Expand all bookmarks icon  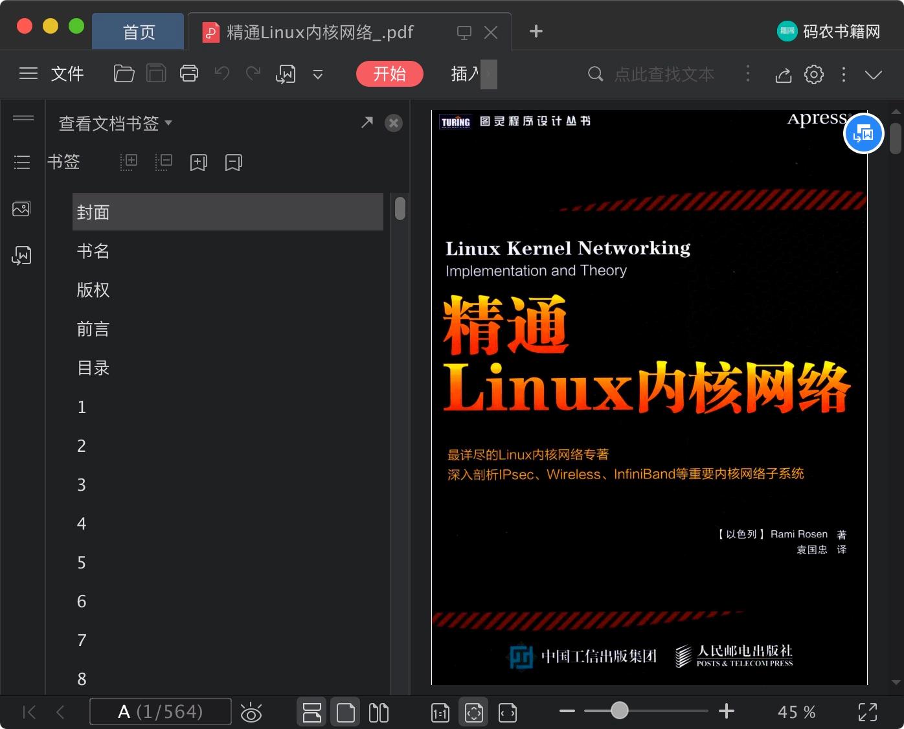point(129,162)
